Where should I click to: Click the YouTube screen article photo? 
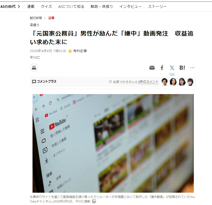pyautogui.click(x=113, y=143)
